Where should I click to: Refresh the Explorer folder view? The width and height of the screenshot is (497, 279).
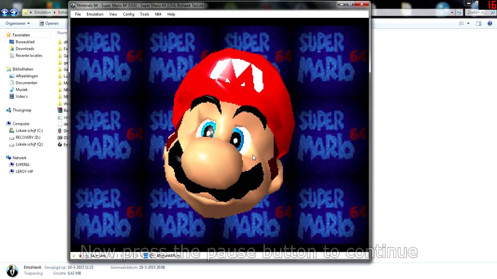click(460, 12)
